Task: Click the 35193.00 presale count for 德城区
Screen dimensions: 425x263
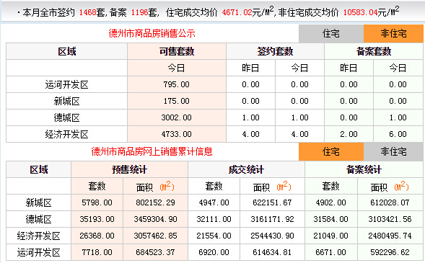Action: [97, 219]
